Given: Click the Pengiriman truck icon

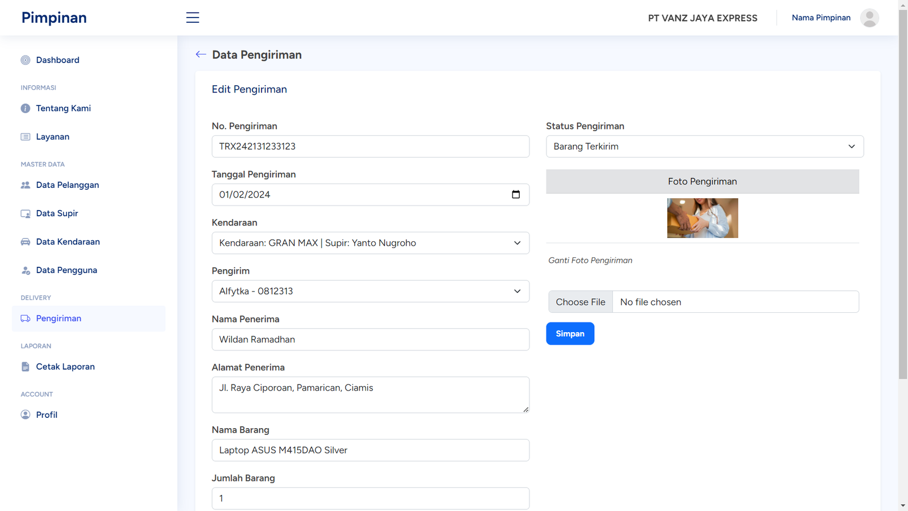Looking at the screenshot, I should coord(26,319).
